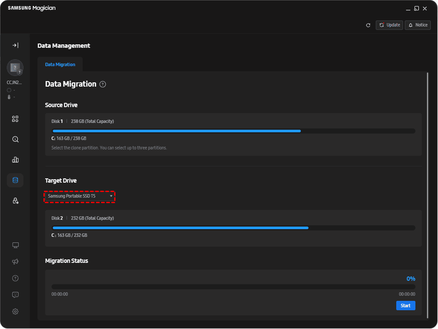
Task: Open the feedback chat face icon
Action: coord(15,295)
